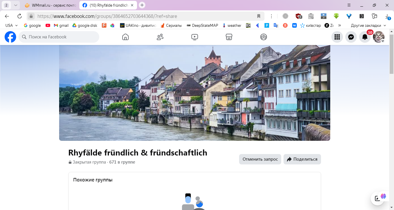Click the video and music downloader extension icon
The width and height of the screenshot is (394, 210).
(324, 16)
